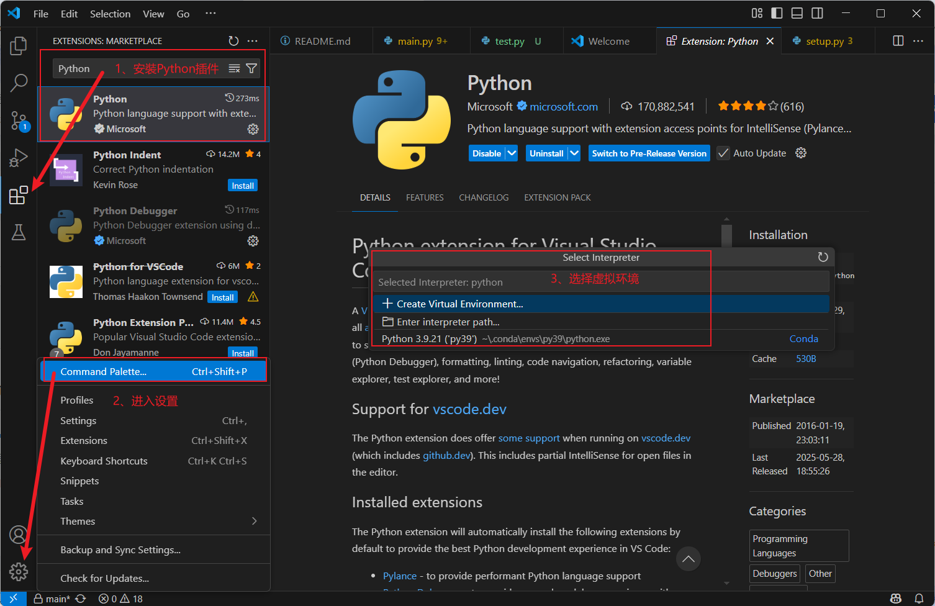
Task: Switch to the CHANGELOG tab
Action: tap(484, 197)
